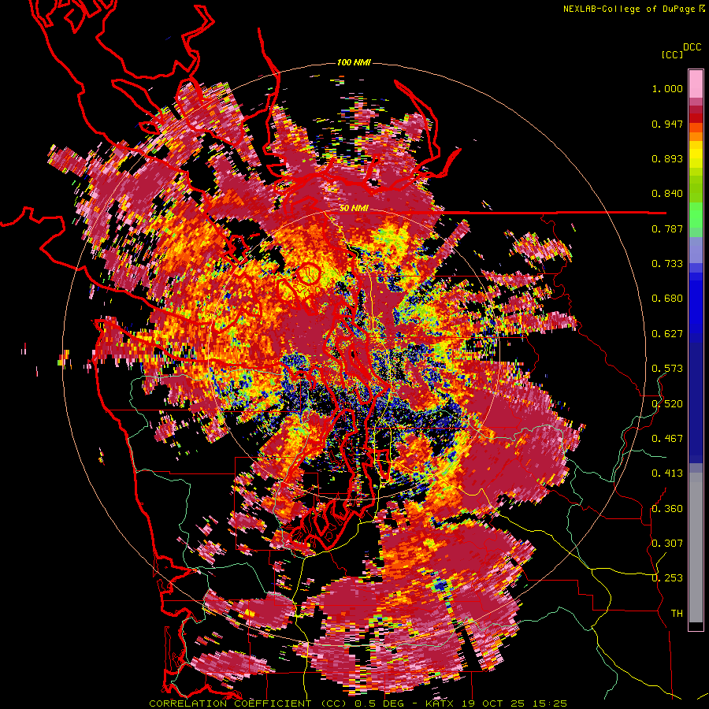Click the KATX station identifier
The image size is (709, 709).
pyautogui.click(x=440, y=703)
